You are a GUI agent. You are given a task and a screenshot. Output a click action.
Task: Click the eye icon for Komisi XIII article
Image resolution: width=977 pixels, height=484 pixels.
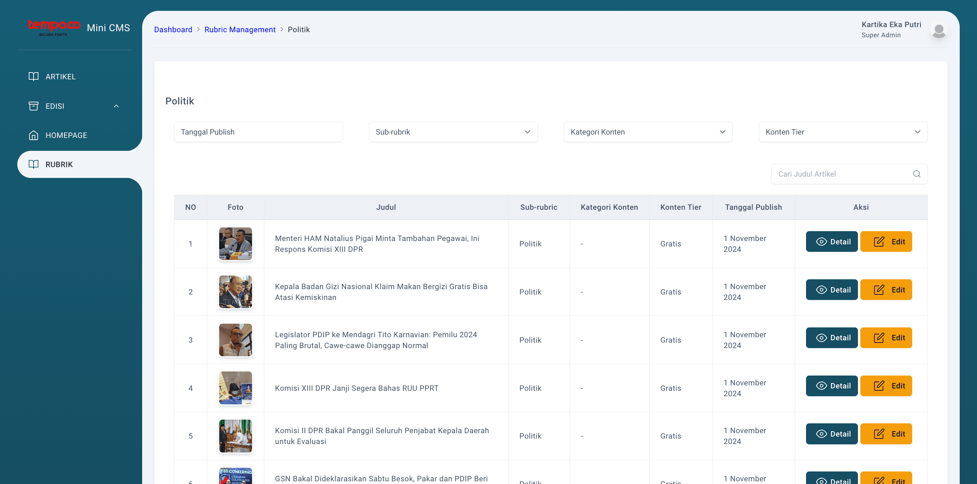click(821, 386)
